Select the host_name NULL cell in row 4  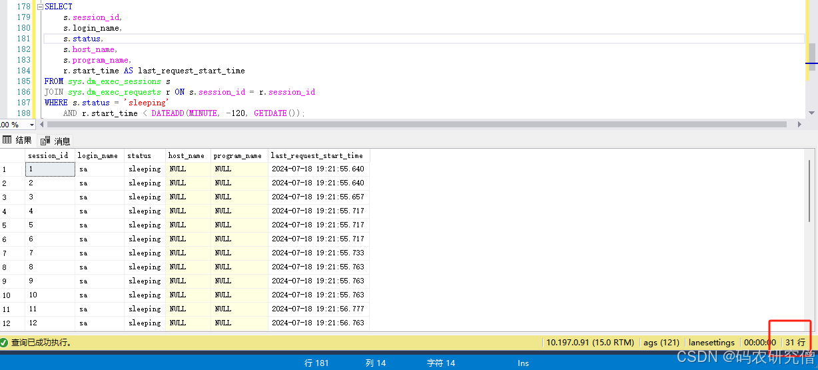tap(188, 211)
